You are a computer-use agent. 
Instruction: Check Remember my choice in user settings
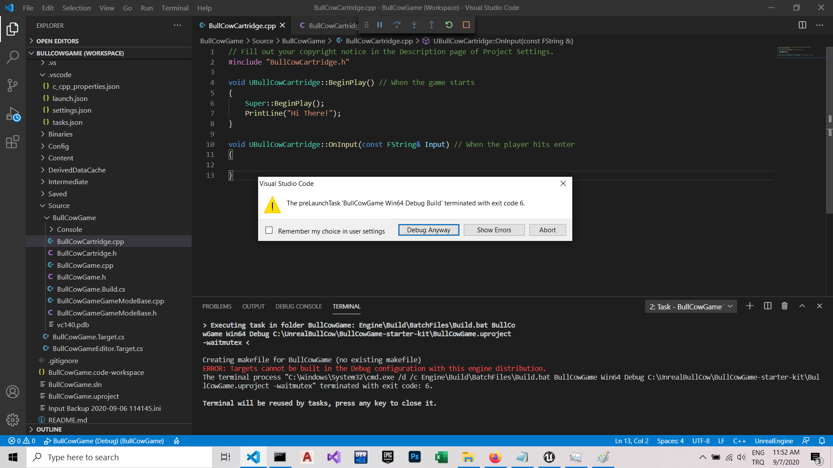[269, 230]
